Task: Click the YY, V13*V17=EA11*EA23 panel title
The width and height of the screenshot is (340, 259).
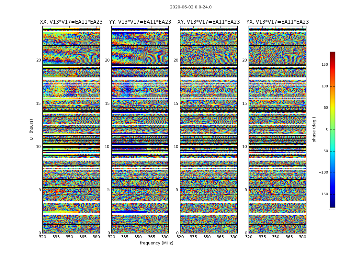Action: point(140,22)
